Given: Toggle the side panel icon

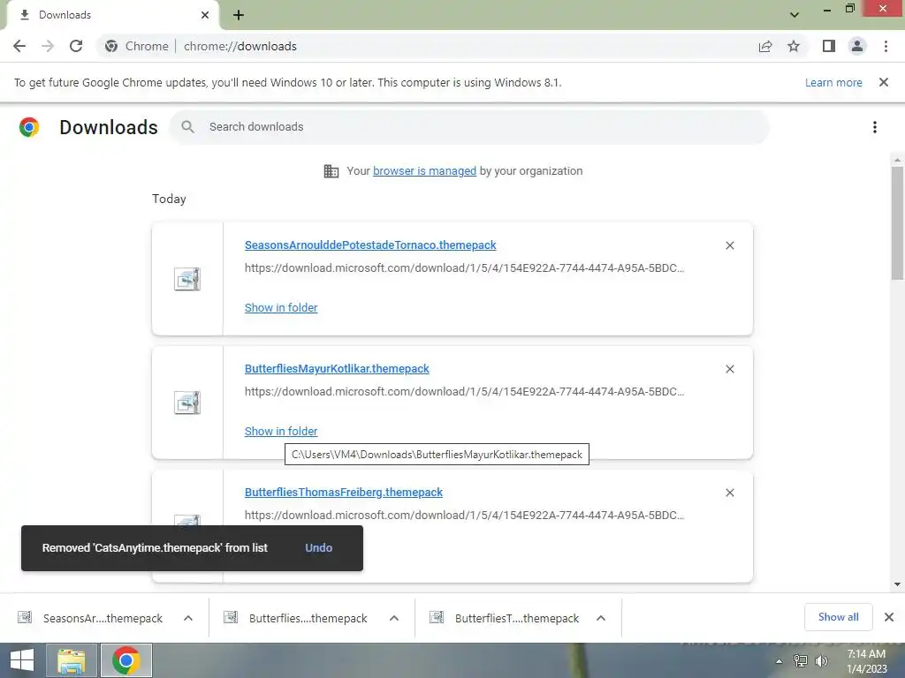Looking at the screenshot, I should click(x=829, y=46).
